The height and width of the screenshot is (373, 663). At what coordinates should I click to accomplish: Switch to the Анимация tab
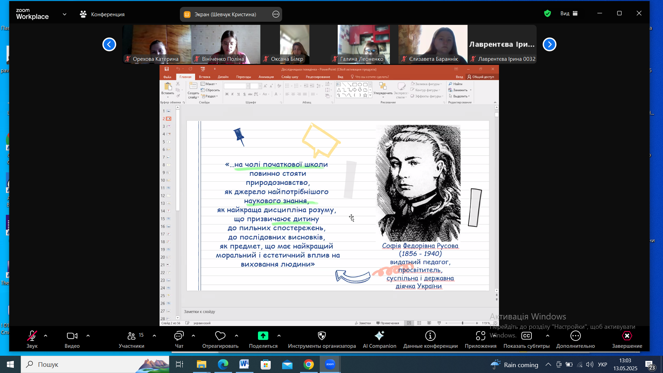point(266,77)
